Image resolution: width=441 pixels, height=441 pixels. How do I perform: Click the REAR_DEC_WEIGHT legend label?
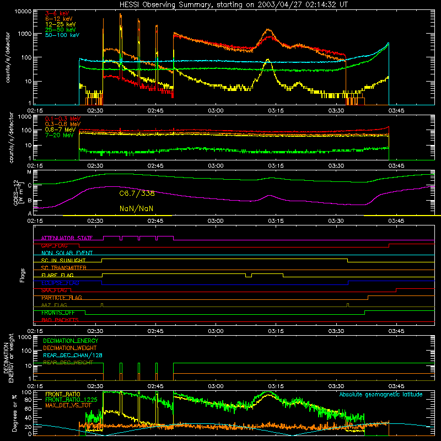[68, 363]
